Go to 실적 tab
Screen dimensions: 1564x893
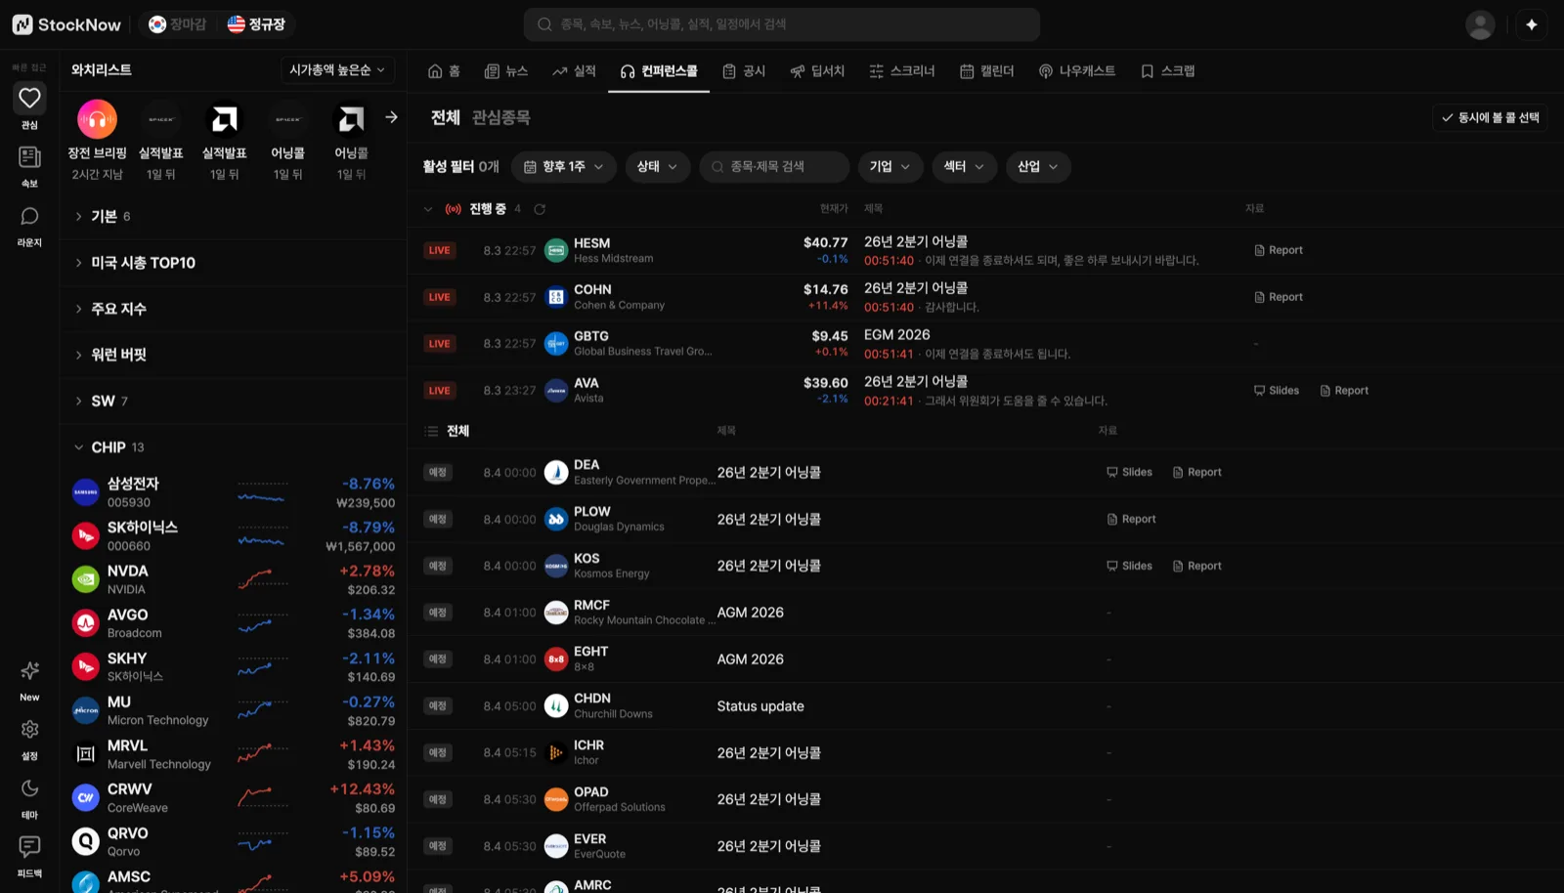point(575,71)
